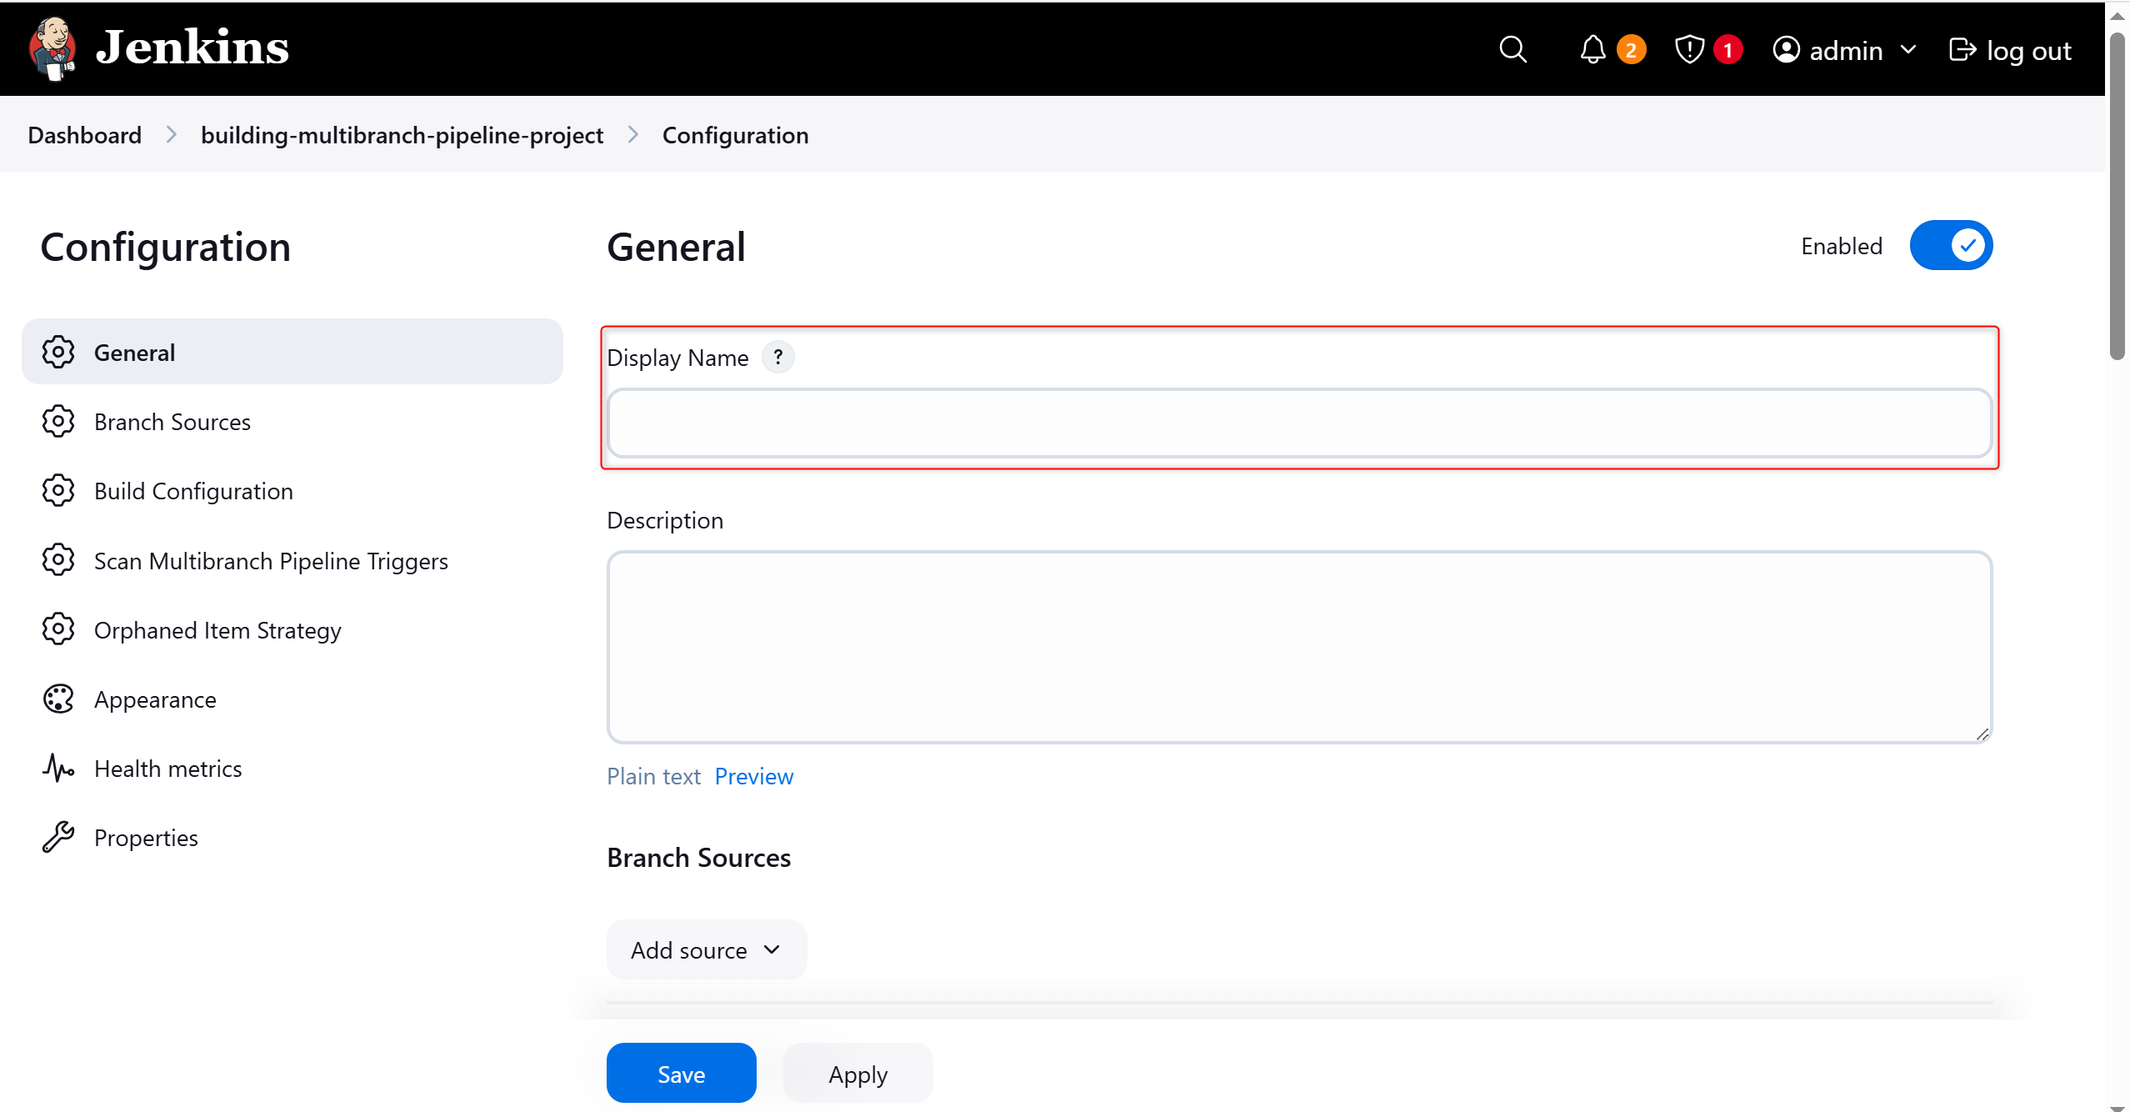Click the log out link text

2028,51
